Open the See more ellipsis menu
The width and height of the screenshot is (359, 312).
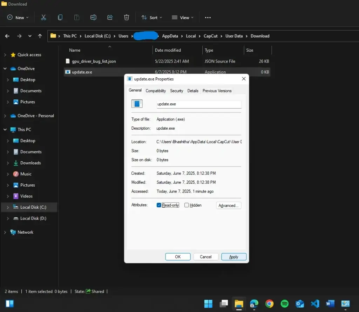pos(208,18)
